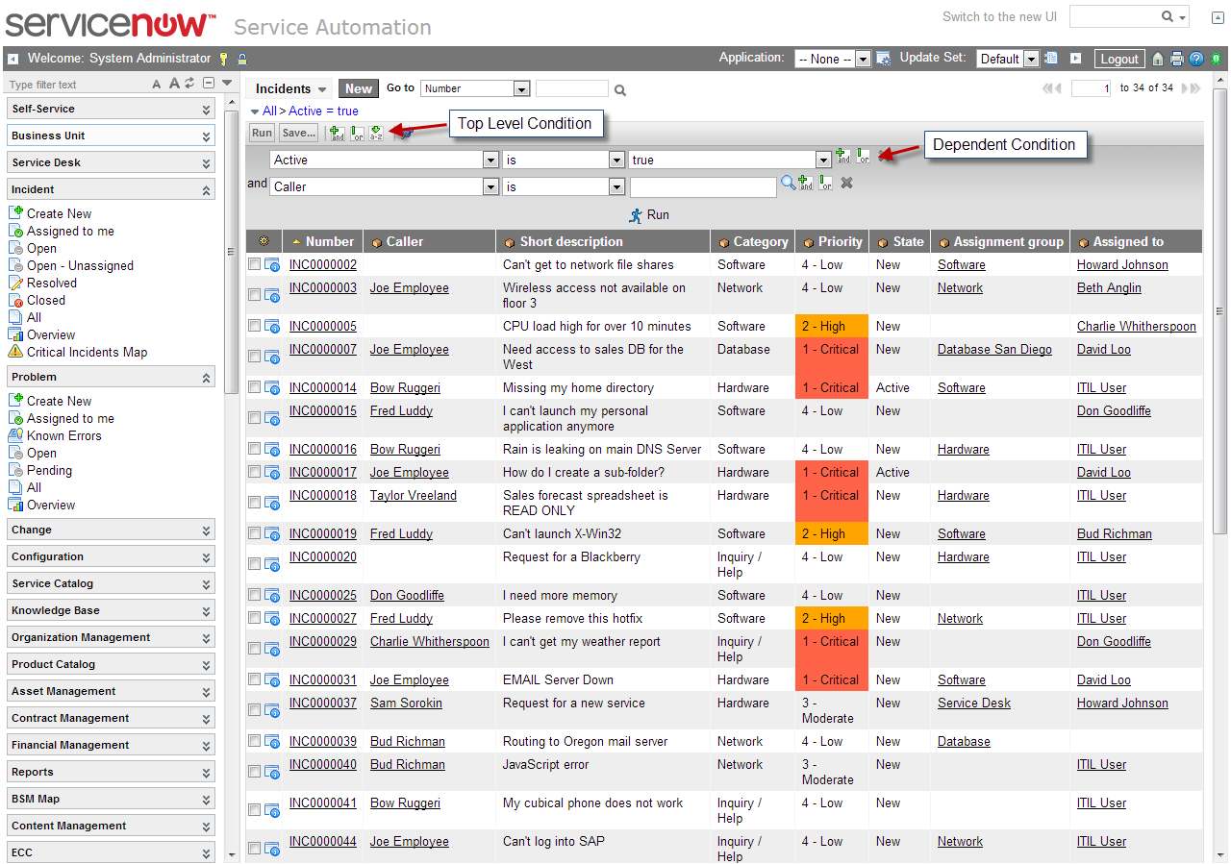Add top-level AND condition icon
This screenshot has height=864, width=1231.
click(x=336, y=133)
